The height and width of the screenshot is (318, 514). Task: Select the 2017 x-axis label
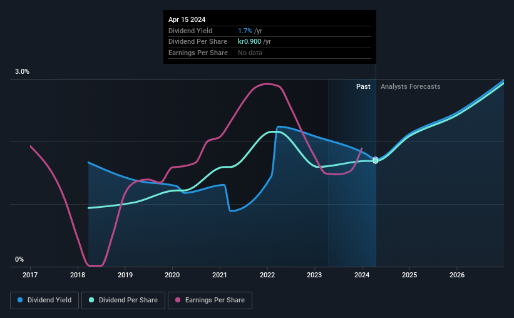tap(30, 275)
